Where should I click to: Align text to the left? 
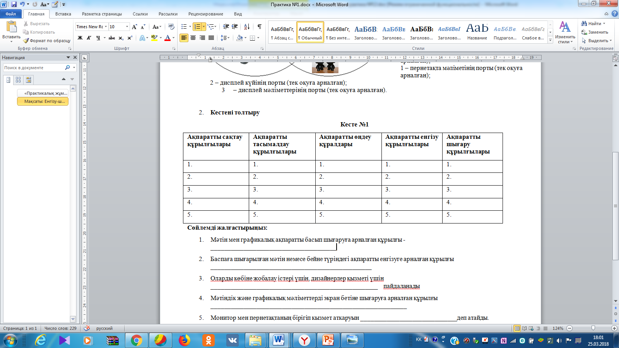pyautogui.click(x=184, y=38)
